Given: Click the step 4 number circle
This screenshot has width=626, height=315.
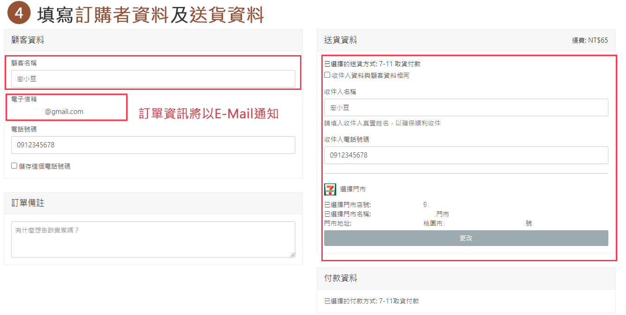Looking at the screenshot, I should click(19, 14).
